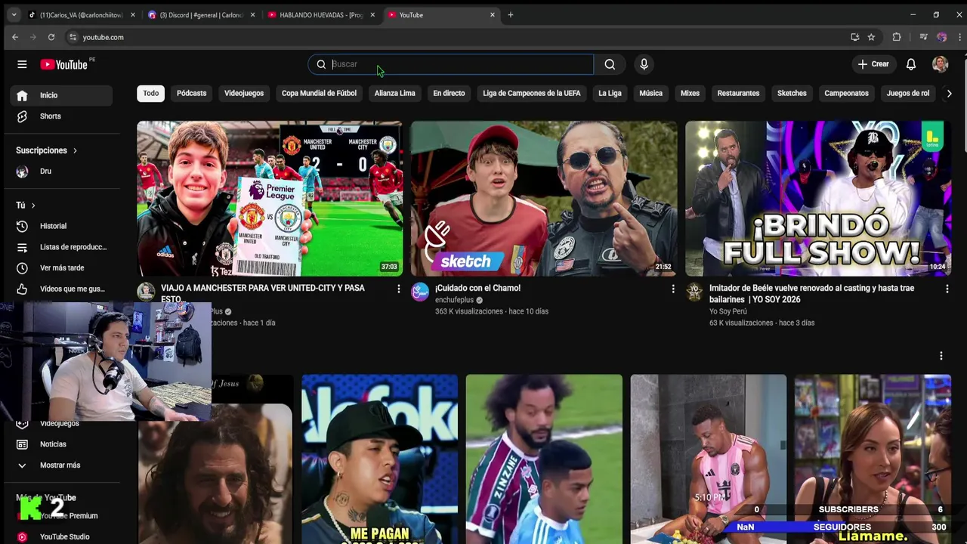Select the Sketches chip
Viewport: 967px width, 544px height.
[792, 94]
